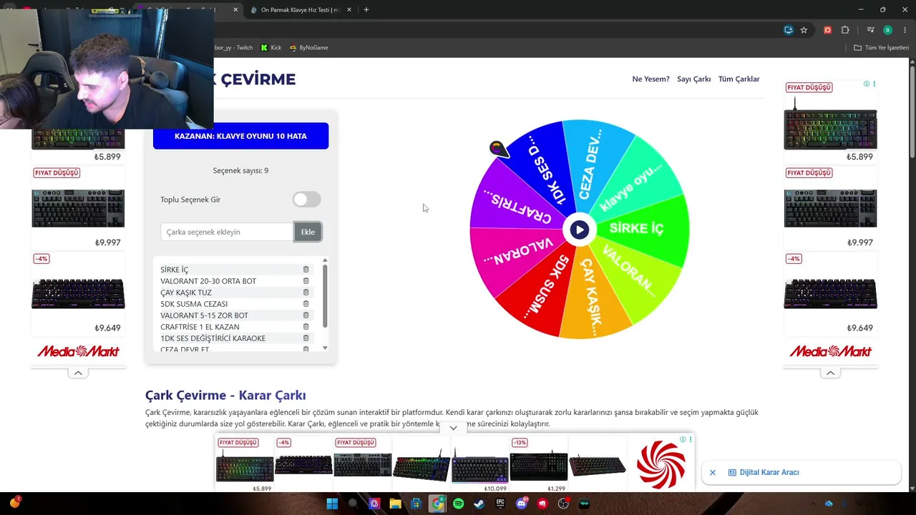Delete CRAFTRİSE 1 EL KAZAN option
Viewport: 916px width, 515px height.
coord(306,327)
